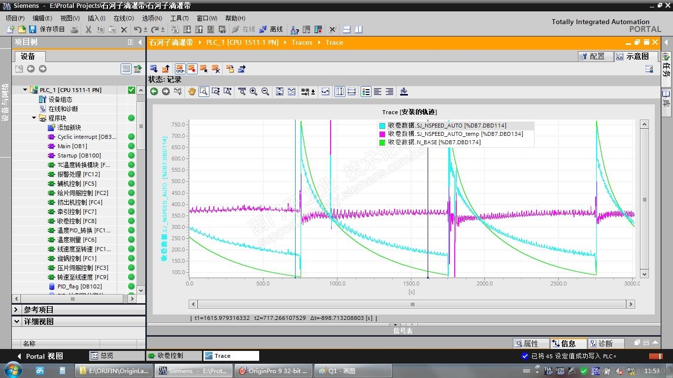Open the 在线(O) menu
Screen dimensions: 673x378
pyautogui.click(x=123, y=18)
